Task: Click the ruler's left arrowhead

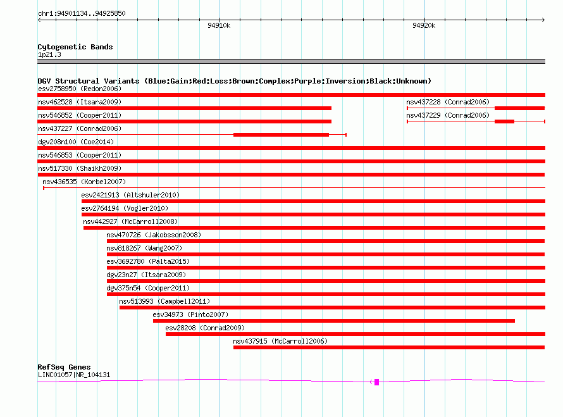Action: click(39, 20)
